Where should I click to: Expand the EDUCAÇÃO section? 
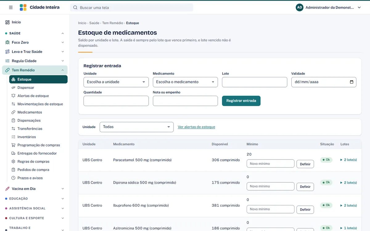(63, 199)
